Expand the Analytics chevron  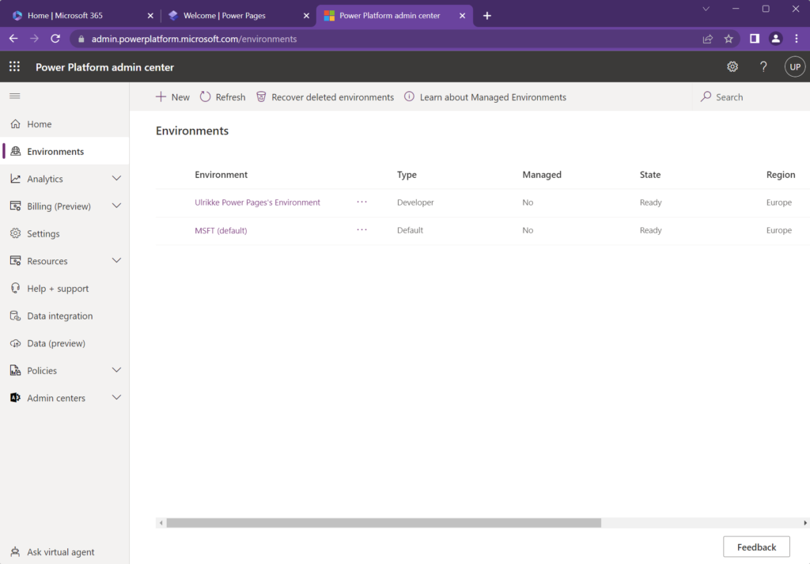[x=117, y=179]
